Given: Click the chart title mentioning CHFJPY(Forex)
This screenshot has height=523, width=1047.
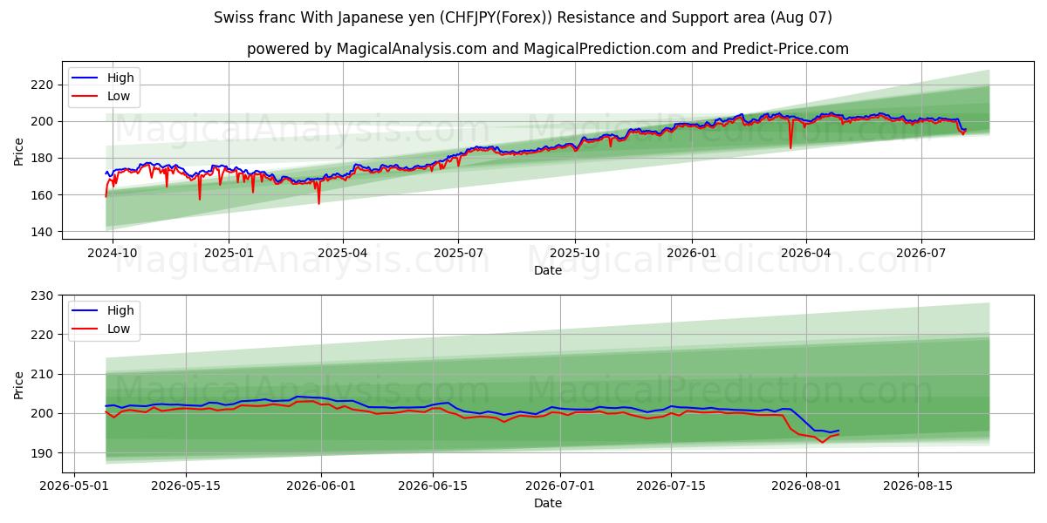Looking at the screenshot, I should tap(523, 17).
